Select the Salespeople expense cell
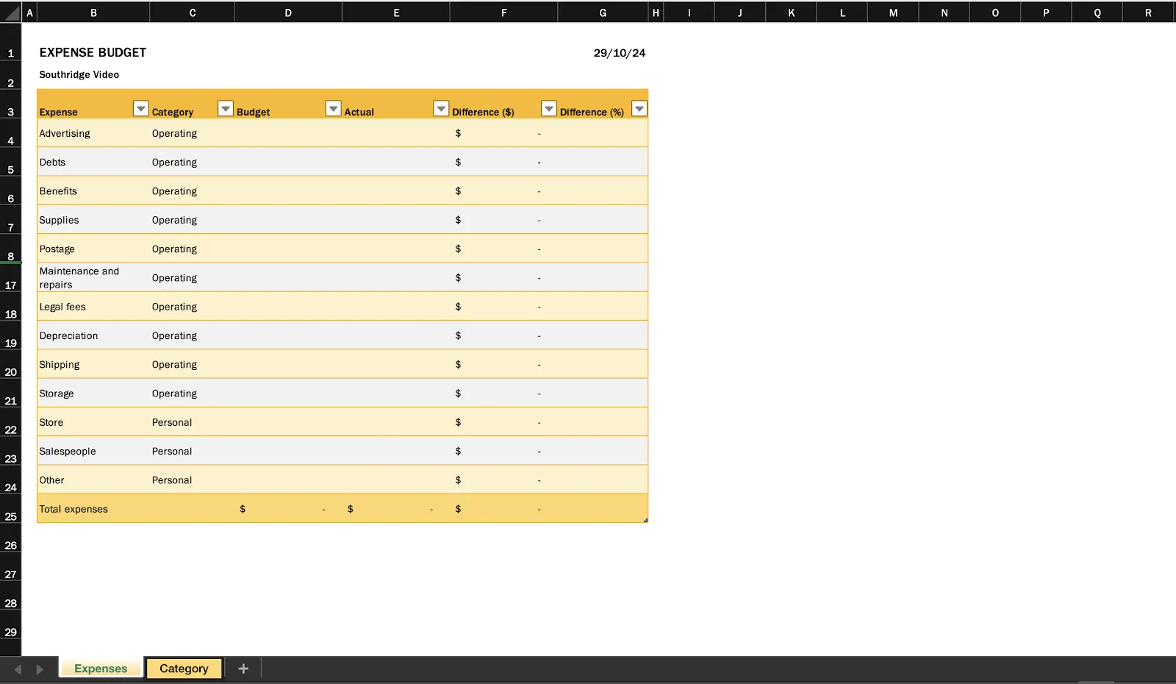This screenshot has width=1176, height=684. [x=93, y=451]
